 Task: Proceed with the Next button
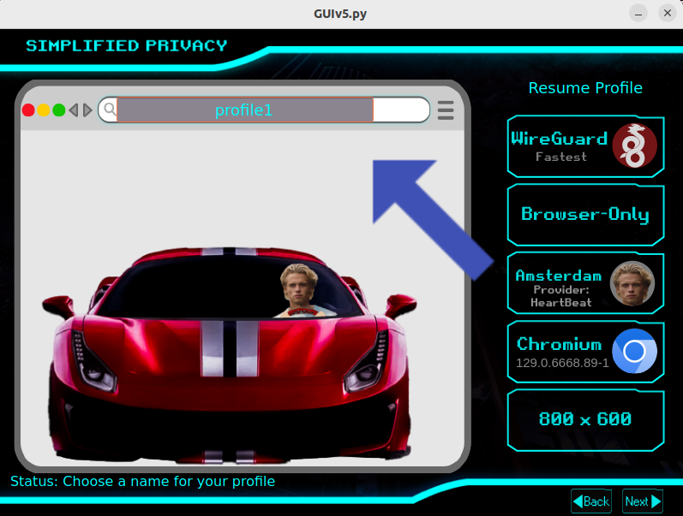pos(643,501)
